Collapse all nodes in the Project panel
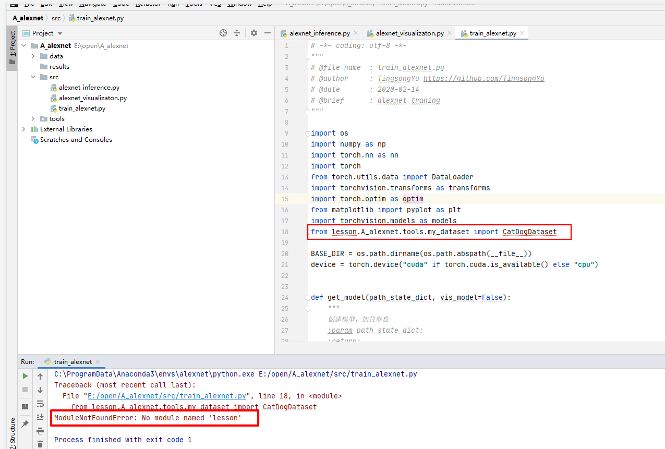Viewport: 665px width, 449px height. coord(236,33)
